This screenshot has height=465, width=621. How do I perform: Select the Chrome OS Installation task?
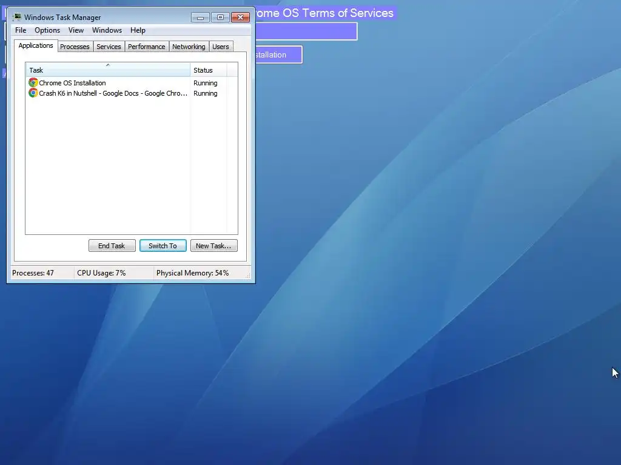[x=72, y=82]
